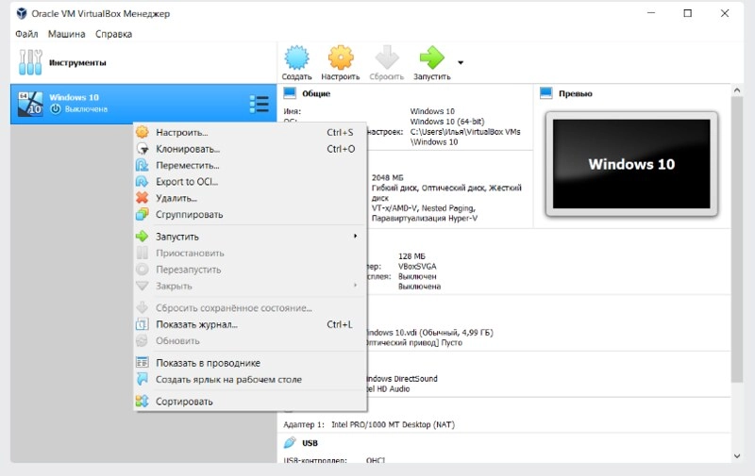Choose Настроить... in the context menu
Viewport: 755px width, 476px height.
(249, 132)
